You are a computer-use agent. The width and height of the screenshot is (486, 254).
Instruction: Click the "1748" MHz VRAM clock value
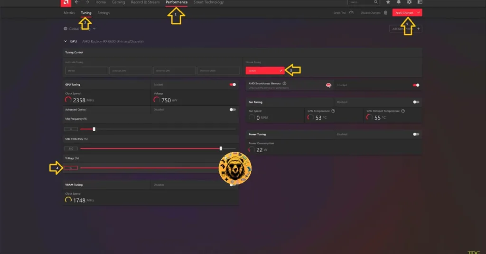(x=79, y=200)
